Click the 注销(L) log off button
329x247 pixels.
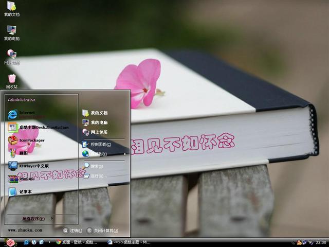(72, 231)
